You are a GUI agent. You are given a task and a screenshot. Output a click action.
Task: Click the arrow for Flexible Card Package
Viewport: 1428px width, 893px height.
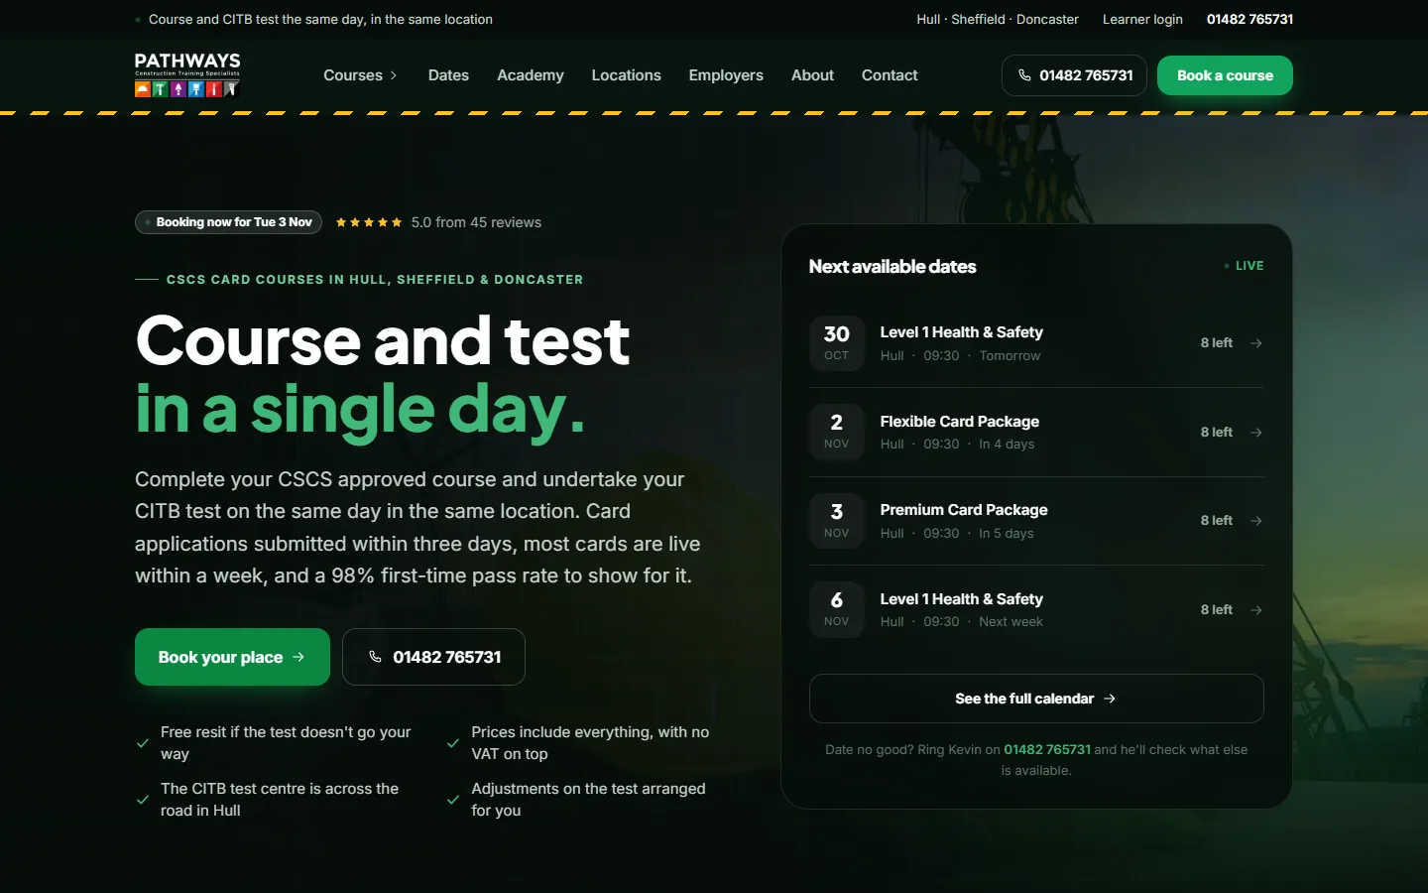[x=1256, y=433]
